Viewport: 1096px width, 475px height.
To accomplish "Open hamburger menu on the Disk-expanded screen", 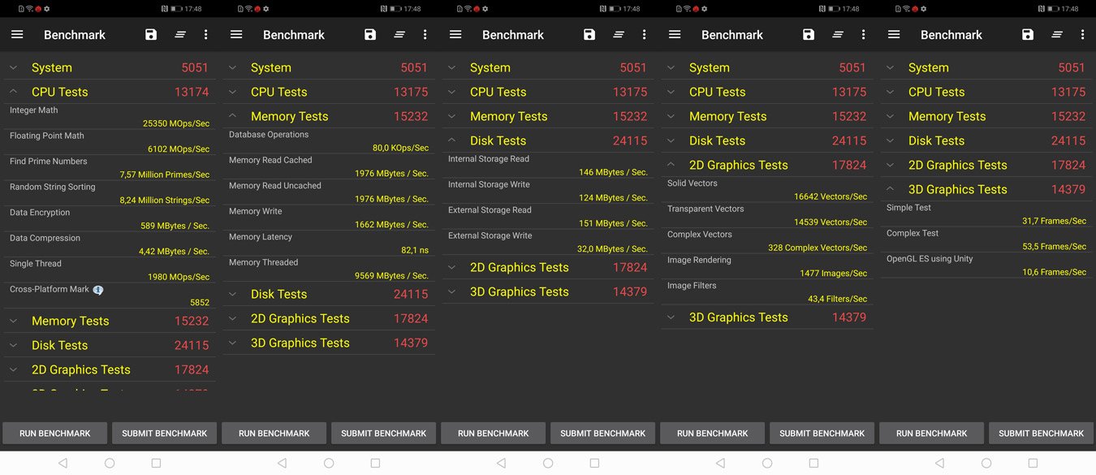I will tap(455, 35).
